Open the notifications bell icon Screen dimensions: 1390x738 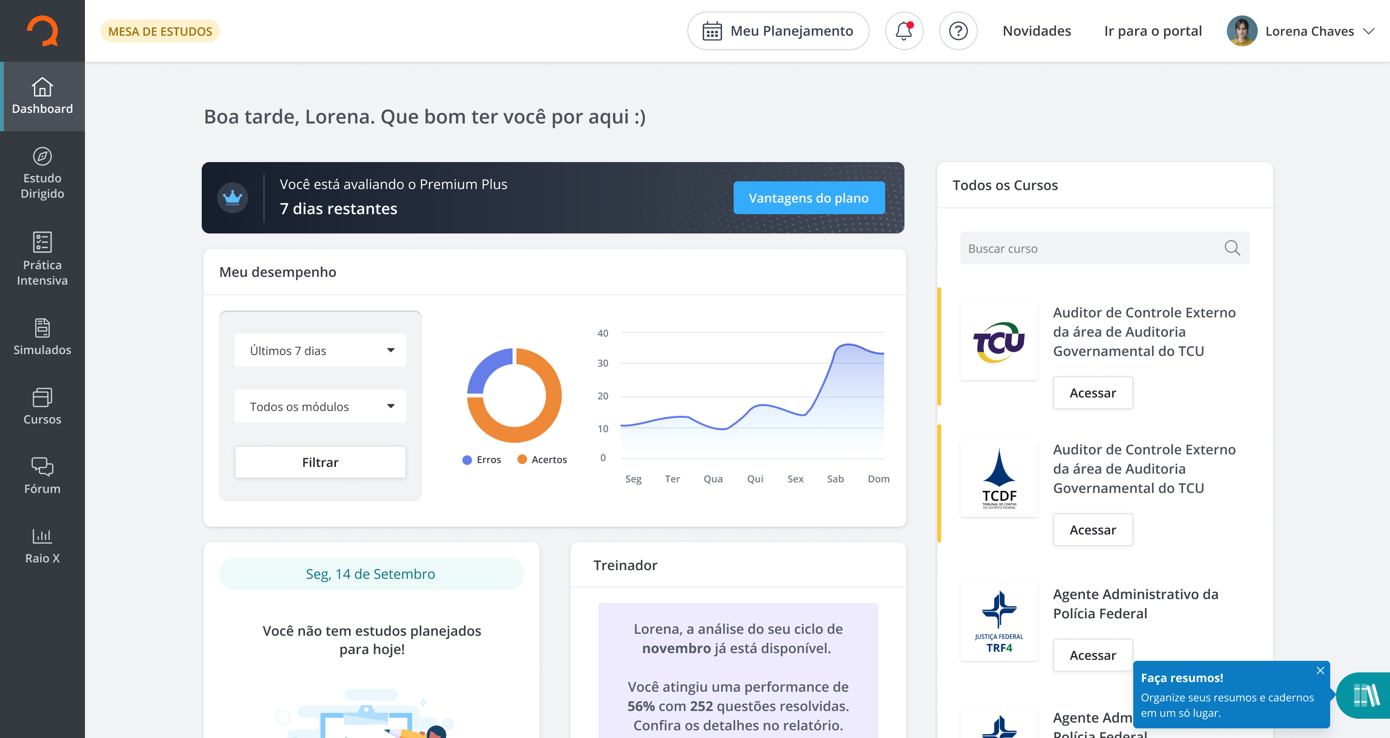click(904, 31)
